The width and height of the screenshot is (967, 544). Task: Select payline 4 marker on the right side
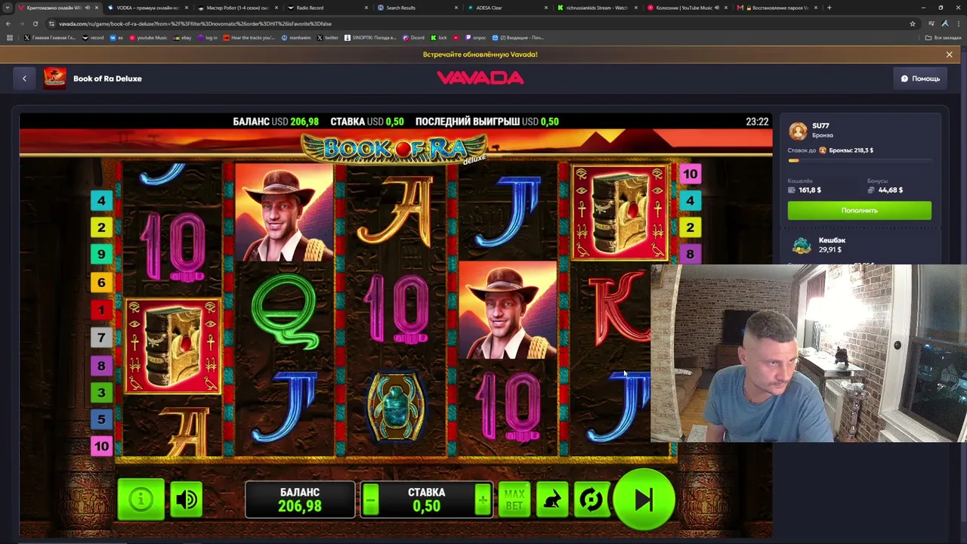[690, 201]
